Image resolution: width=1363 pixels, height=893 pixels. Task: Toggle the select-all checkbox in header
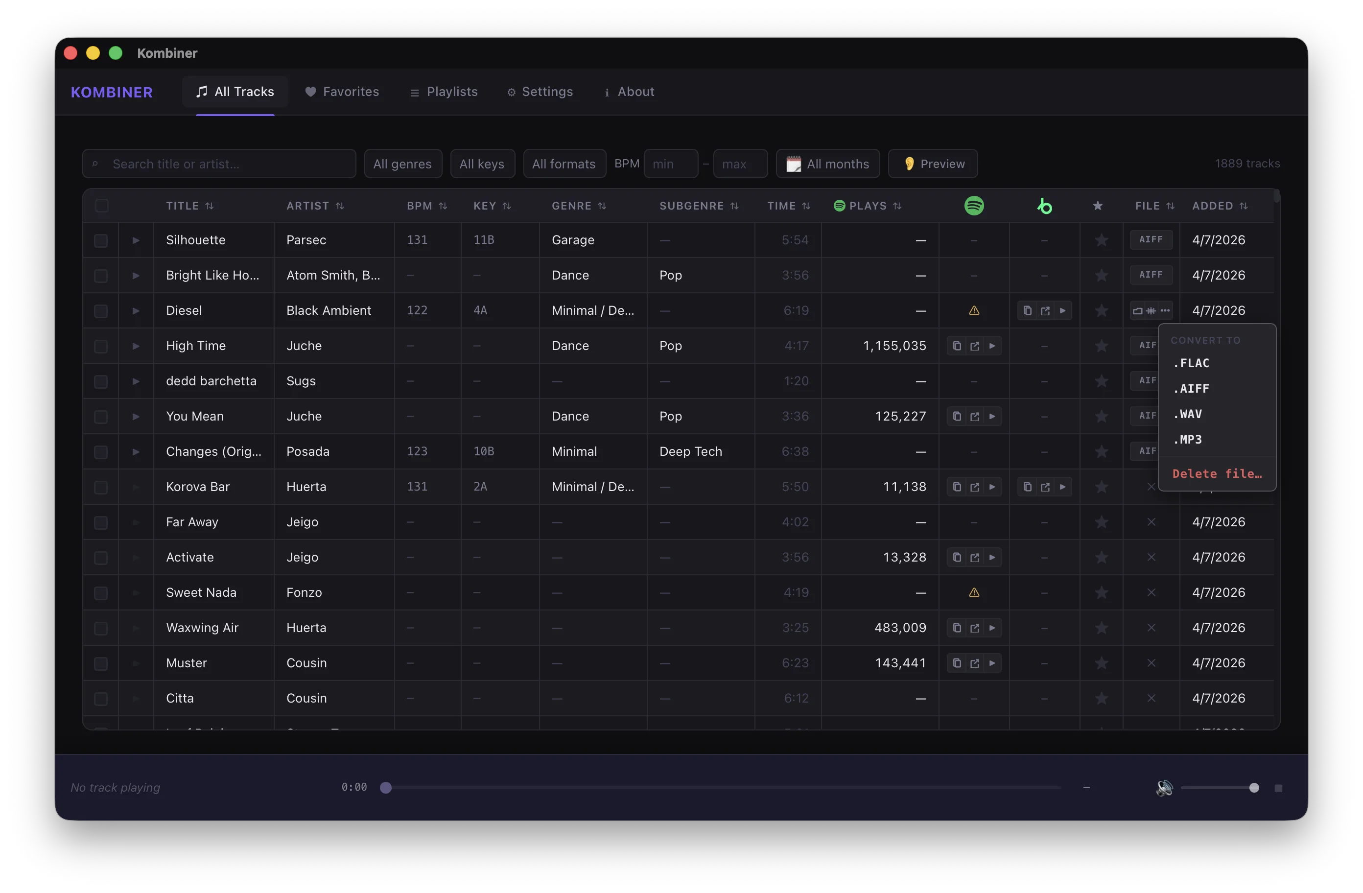coord(101,206)
